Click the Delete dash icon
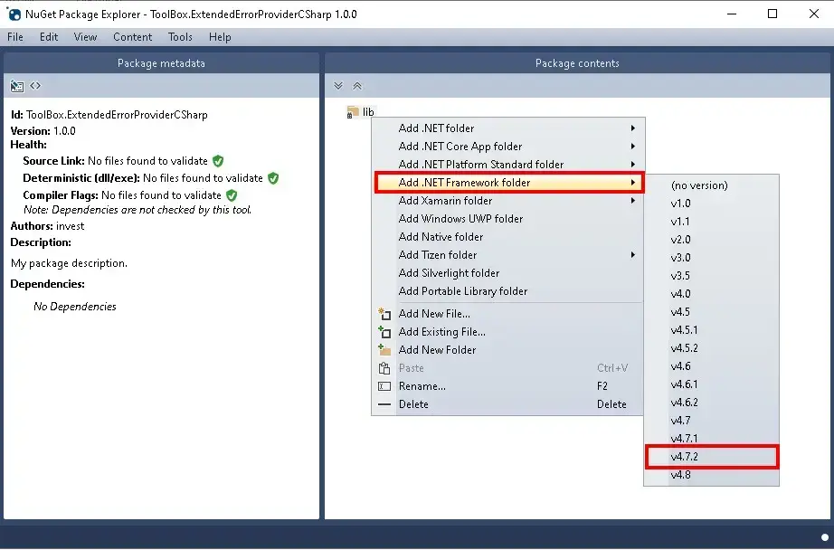Viewport: 834px width, 550px height. pyautogui.click(x=384, y=404)
